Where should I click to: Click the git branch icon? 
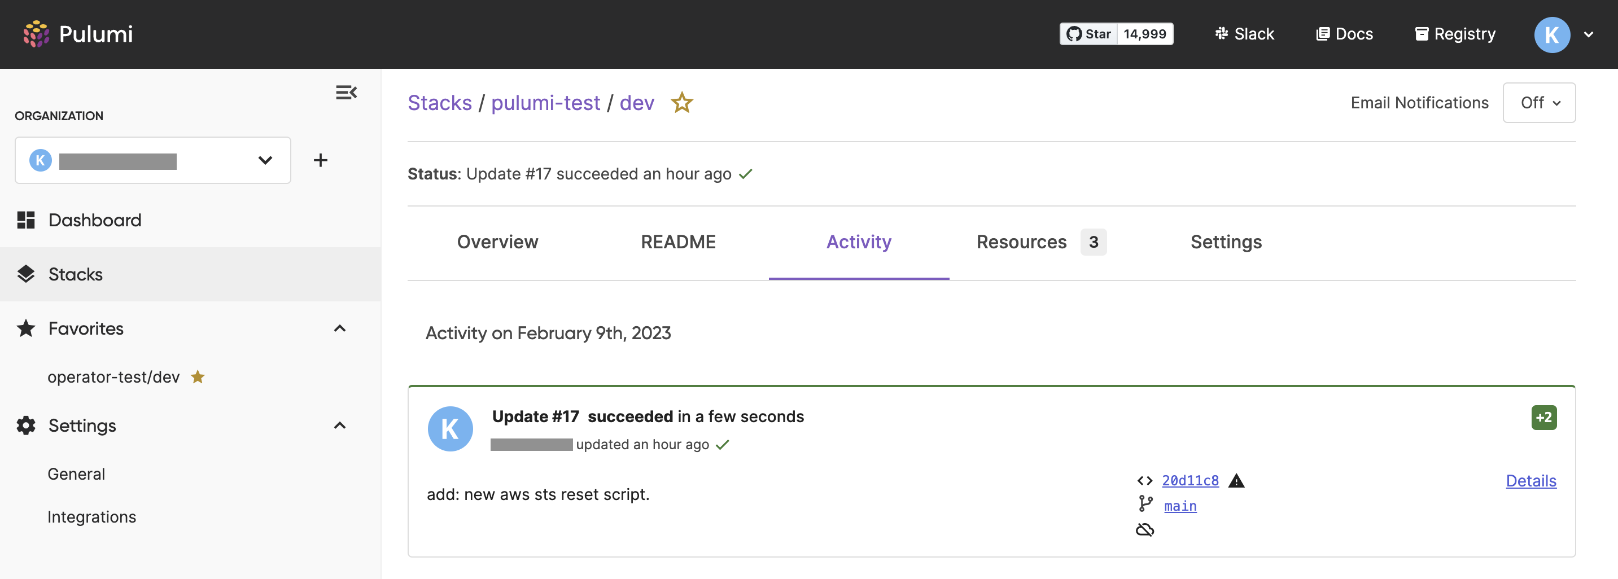tap(1145, 503)
